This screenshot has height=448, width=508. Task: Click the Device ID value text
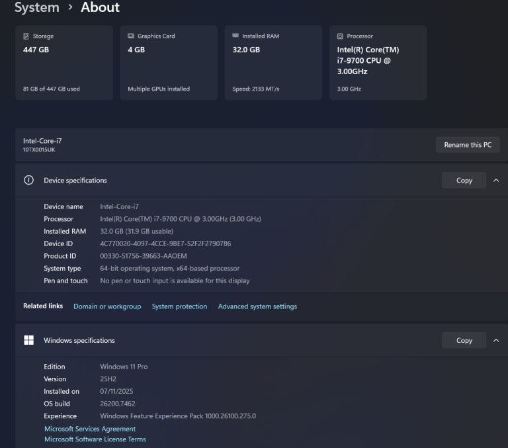[165, 244]
